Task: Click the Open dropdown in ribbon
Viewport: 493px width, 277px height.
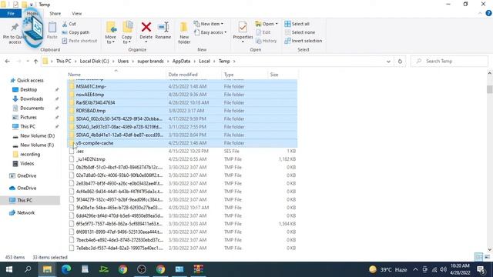Action: 267,24
